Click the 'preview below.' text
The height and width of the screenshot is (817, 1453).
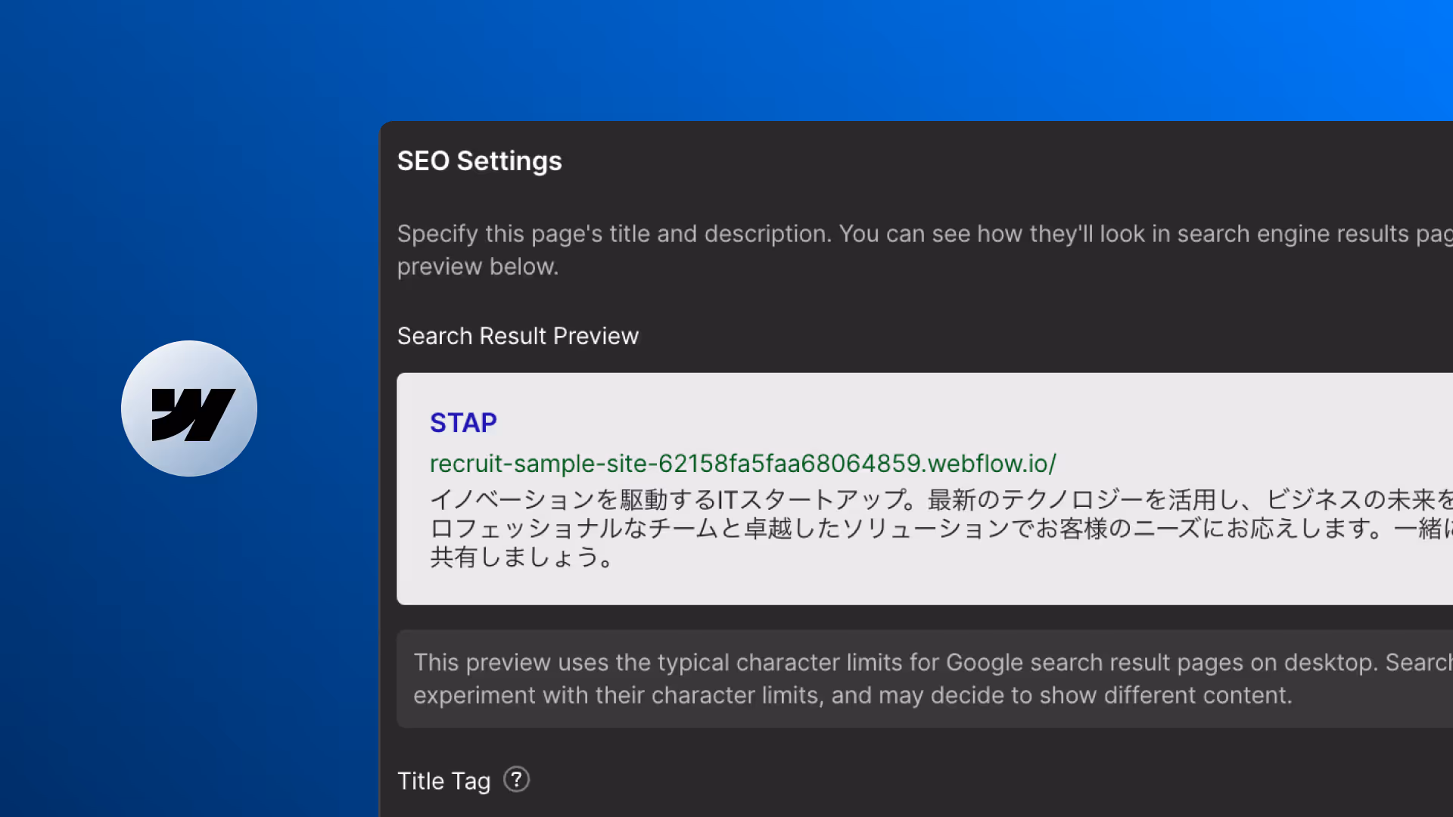[x=478, y=267]
